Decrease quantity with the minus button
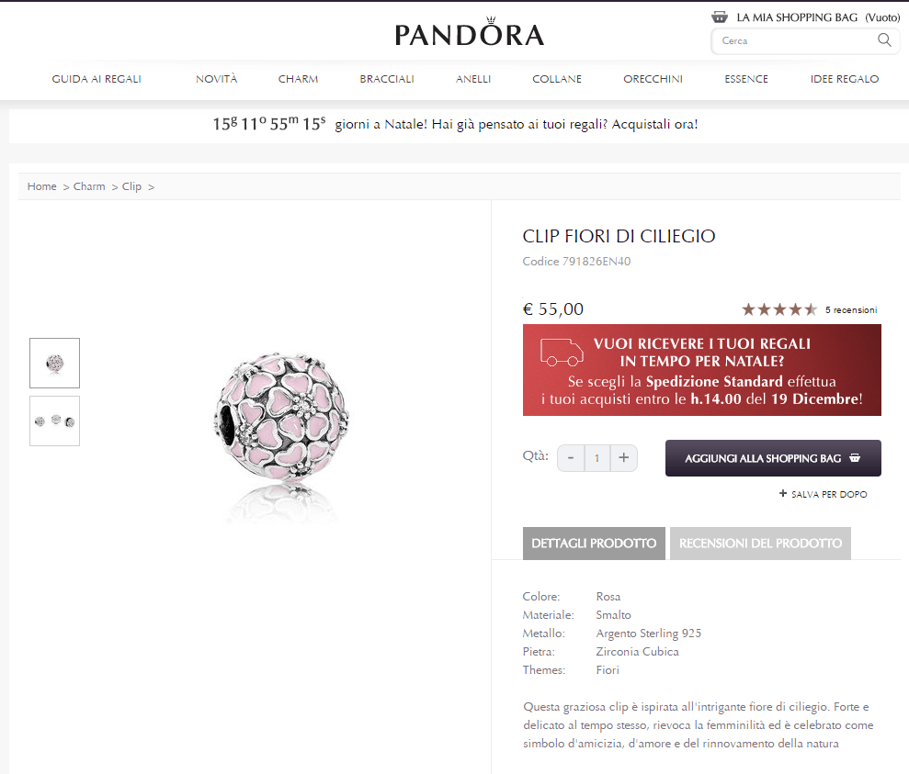This screenshot has height=774, width=909. tap(571, 457)
